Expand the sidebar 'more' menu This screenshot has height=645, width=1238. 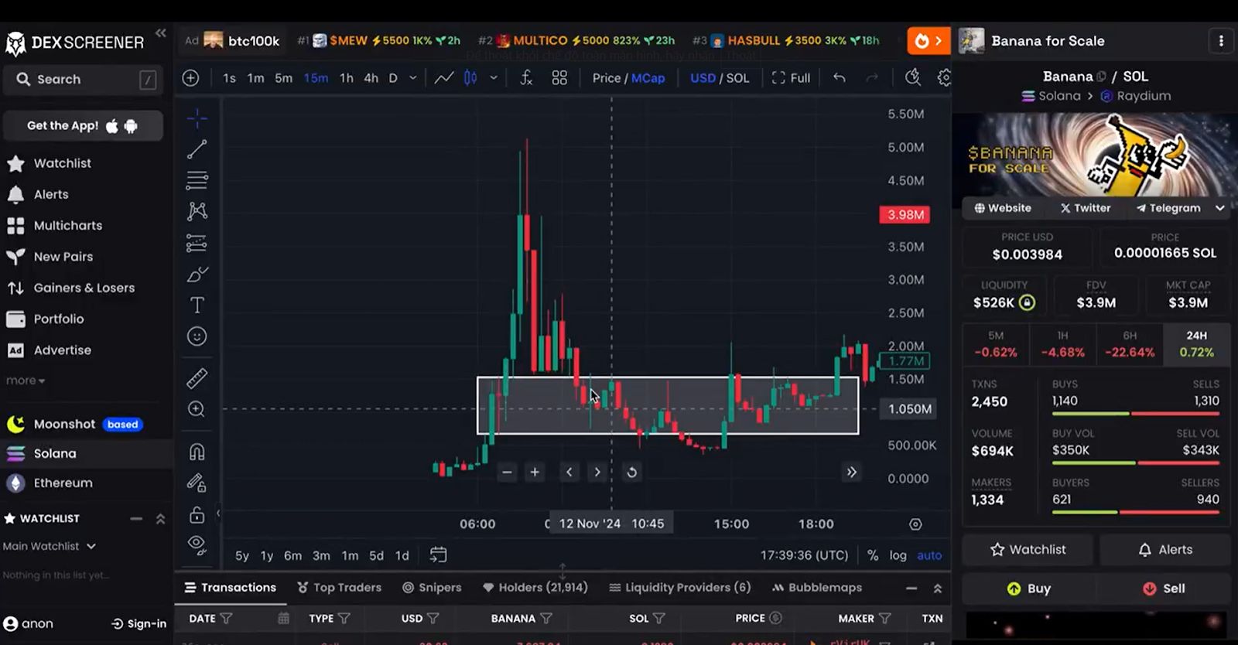(x=26, y=381)
